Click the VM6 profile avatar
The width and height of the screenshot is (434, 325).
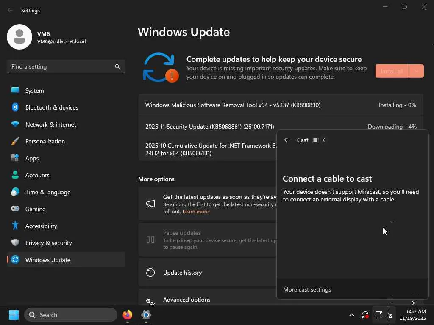coord(19,37)
